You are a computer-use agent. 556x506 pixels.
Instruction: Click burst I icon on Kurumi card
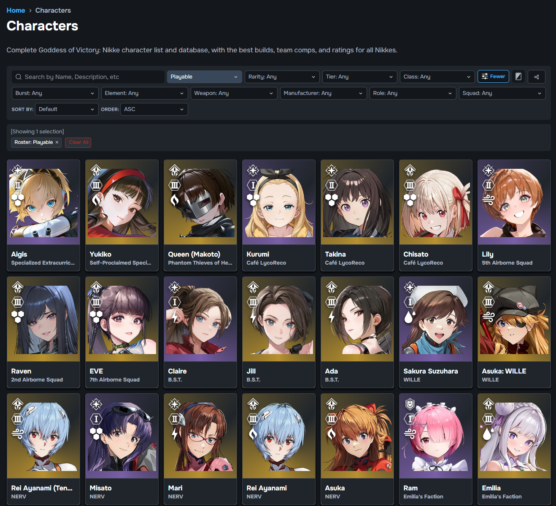tap(253, 185)
